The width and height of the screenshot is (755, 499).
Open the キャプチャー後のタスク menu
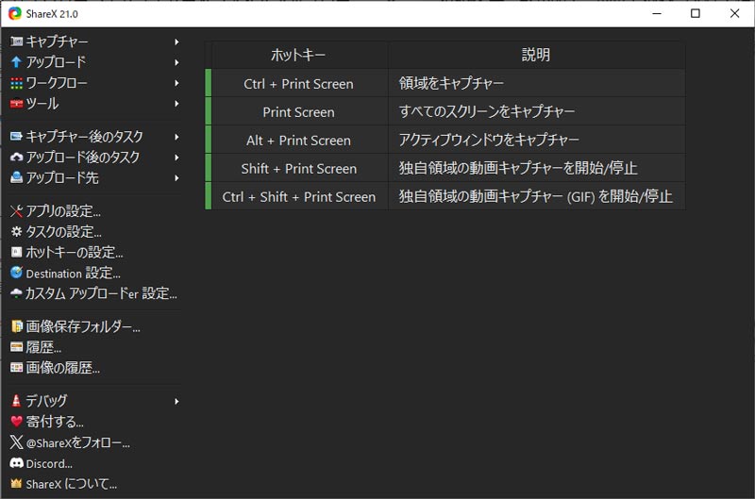[x=95, y=137]
